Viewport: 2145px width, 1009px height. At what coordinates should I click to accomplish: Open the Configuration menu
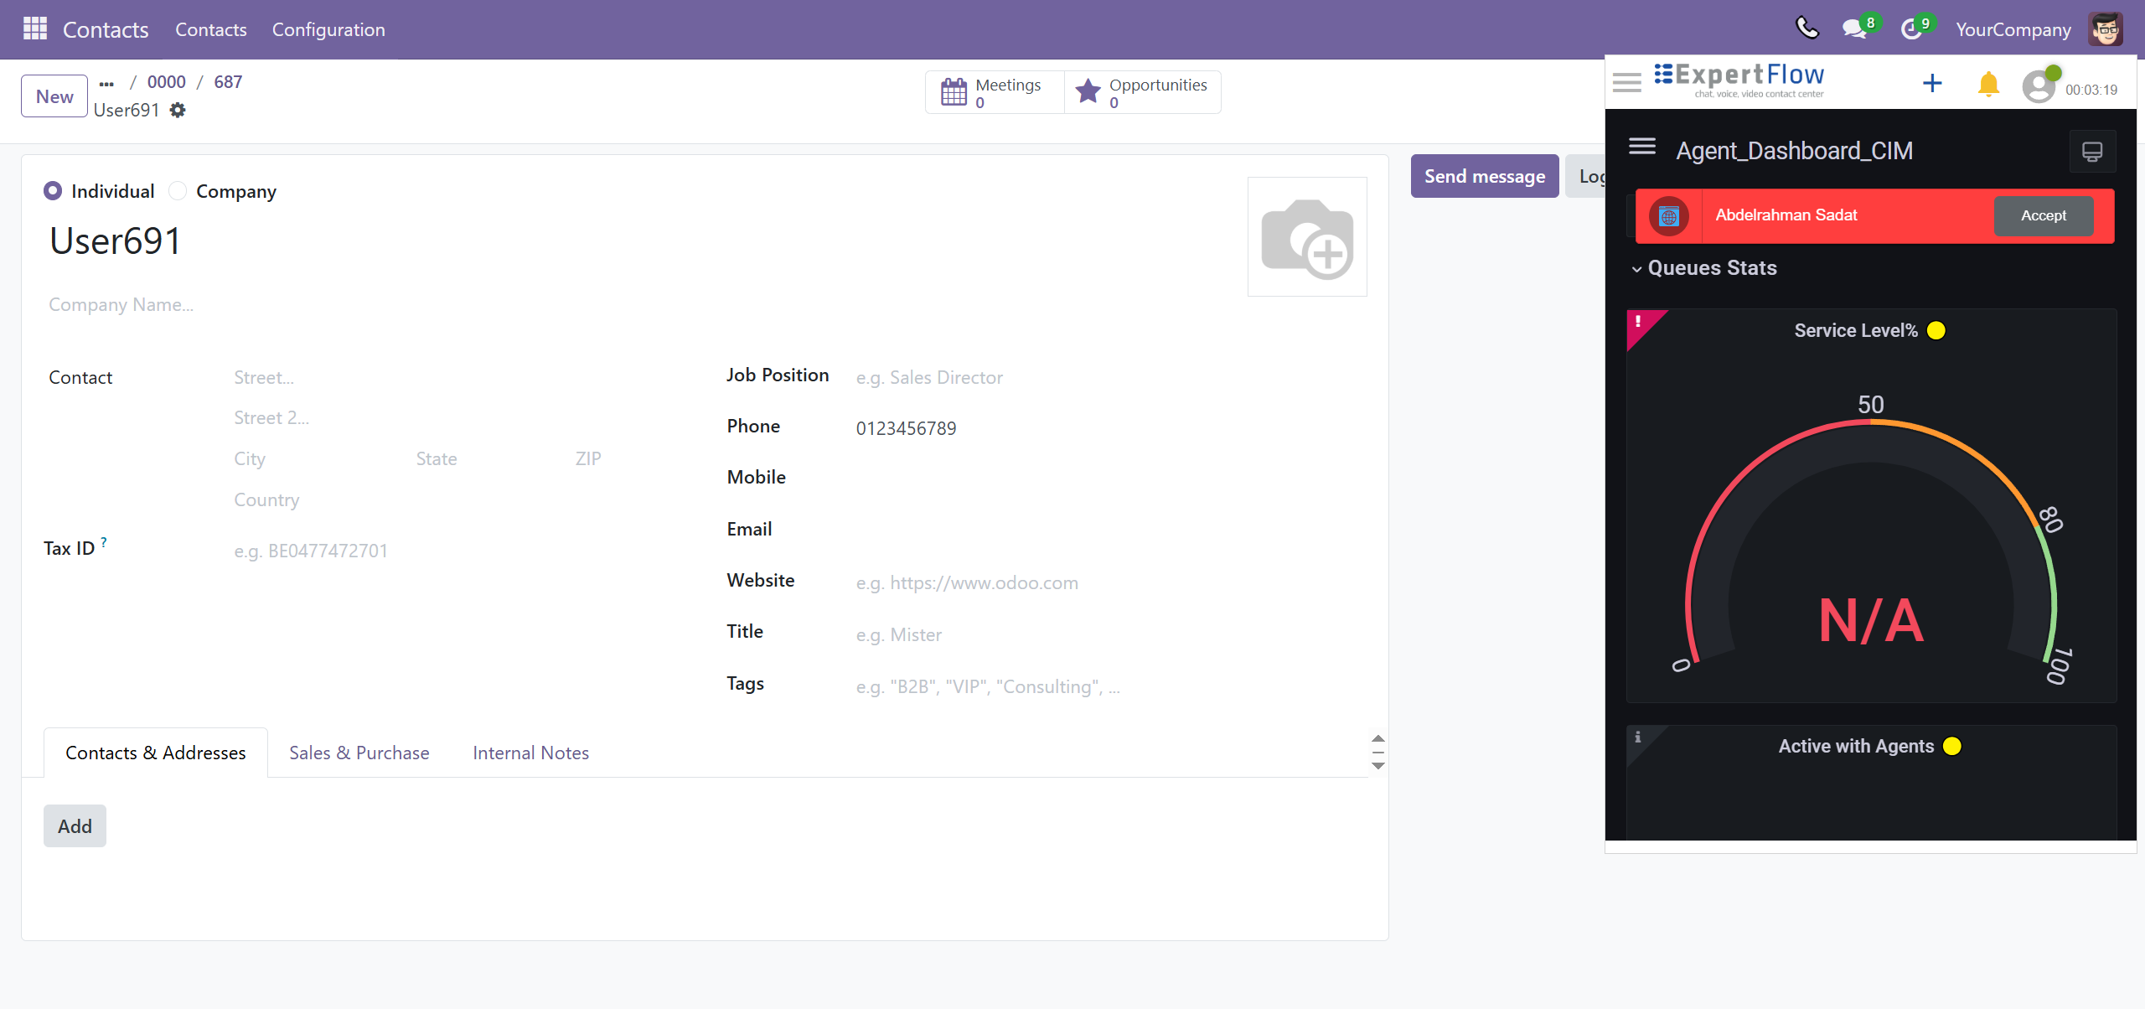point(328,29)
